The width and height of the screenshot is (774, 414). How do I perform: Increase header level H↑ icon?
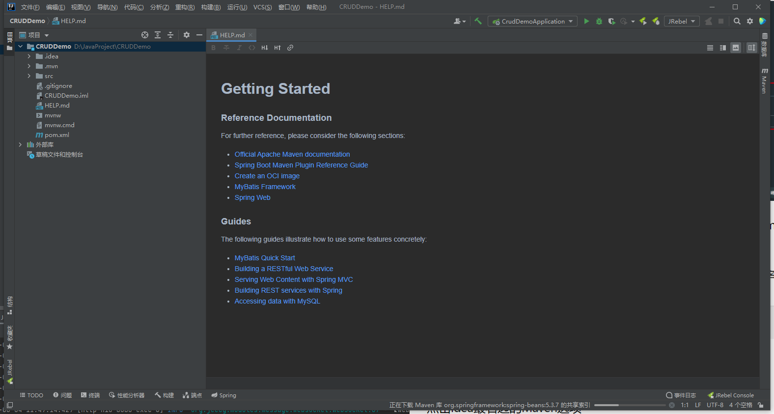277,48
